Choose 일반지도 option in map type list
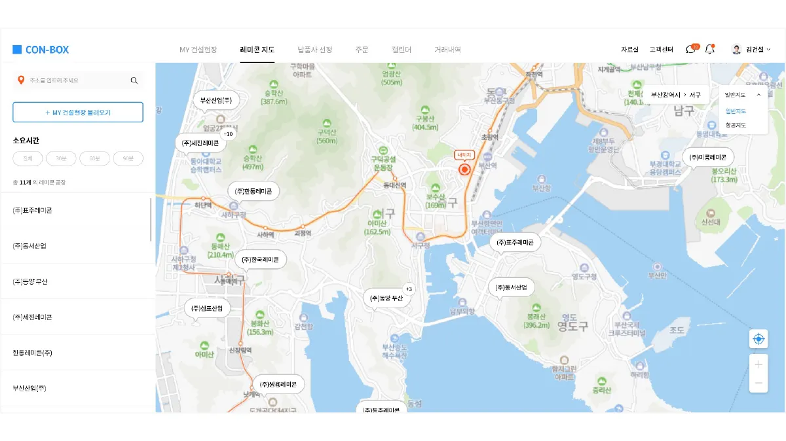 (736, 111)
